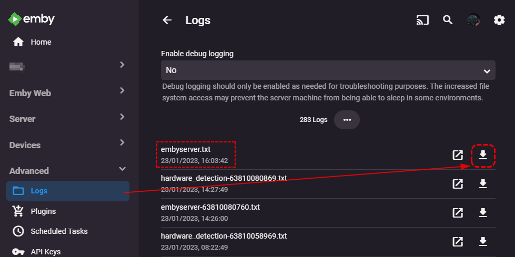Download hardware_detection-63810080869.txt log
Viewport: 515px width, 257px height.
483,184
